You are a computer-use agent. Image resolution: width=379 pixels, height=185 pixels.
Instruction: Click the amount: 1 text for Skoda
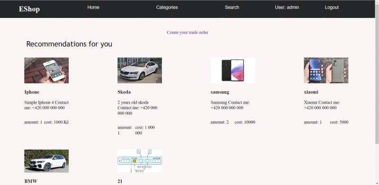click(x=125, y=130)
